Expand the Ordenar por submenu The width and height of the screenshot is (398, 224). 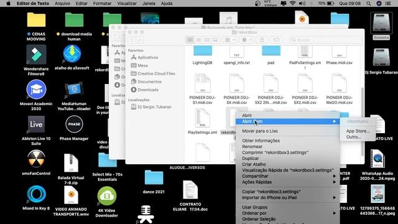point(287,213)
